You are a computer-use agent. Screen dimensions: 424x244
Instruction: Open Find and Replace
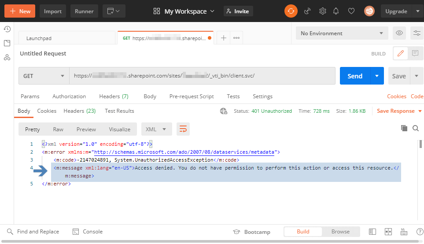point(33,232)
